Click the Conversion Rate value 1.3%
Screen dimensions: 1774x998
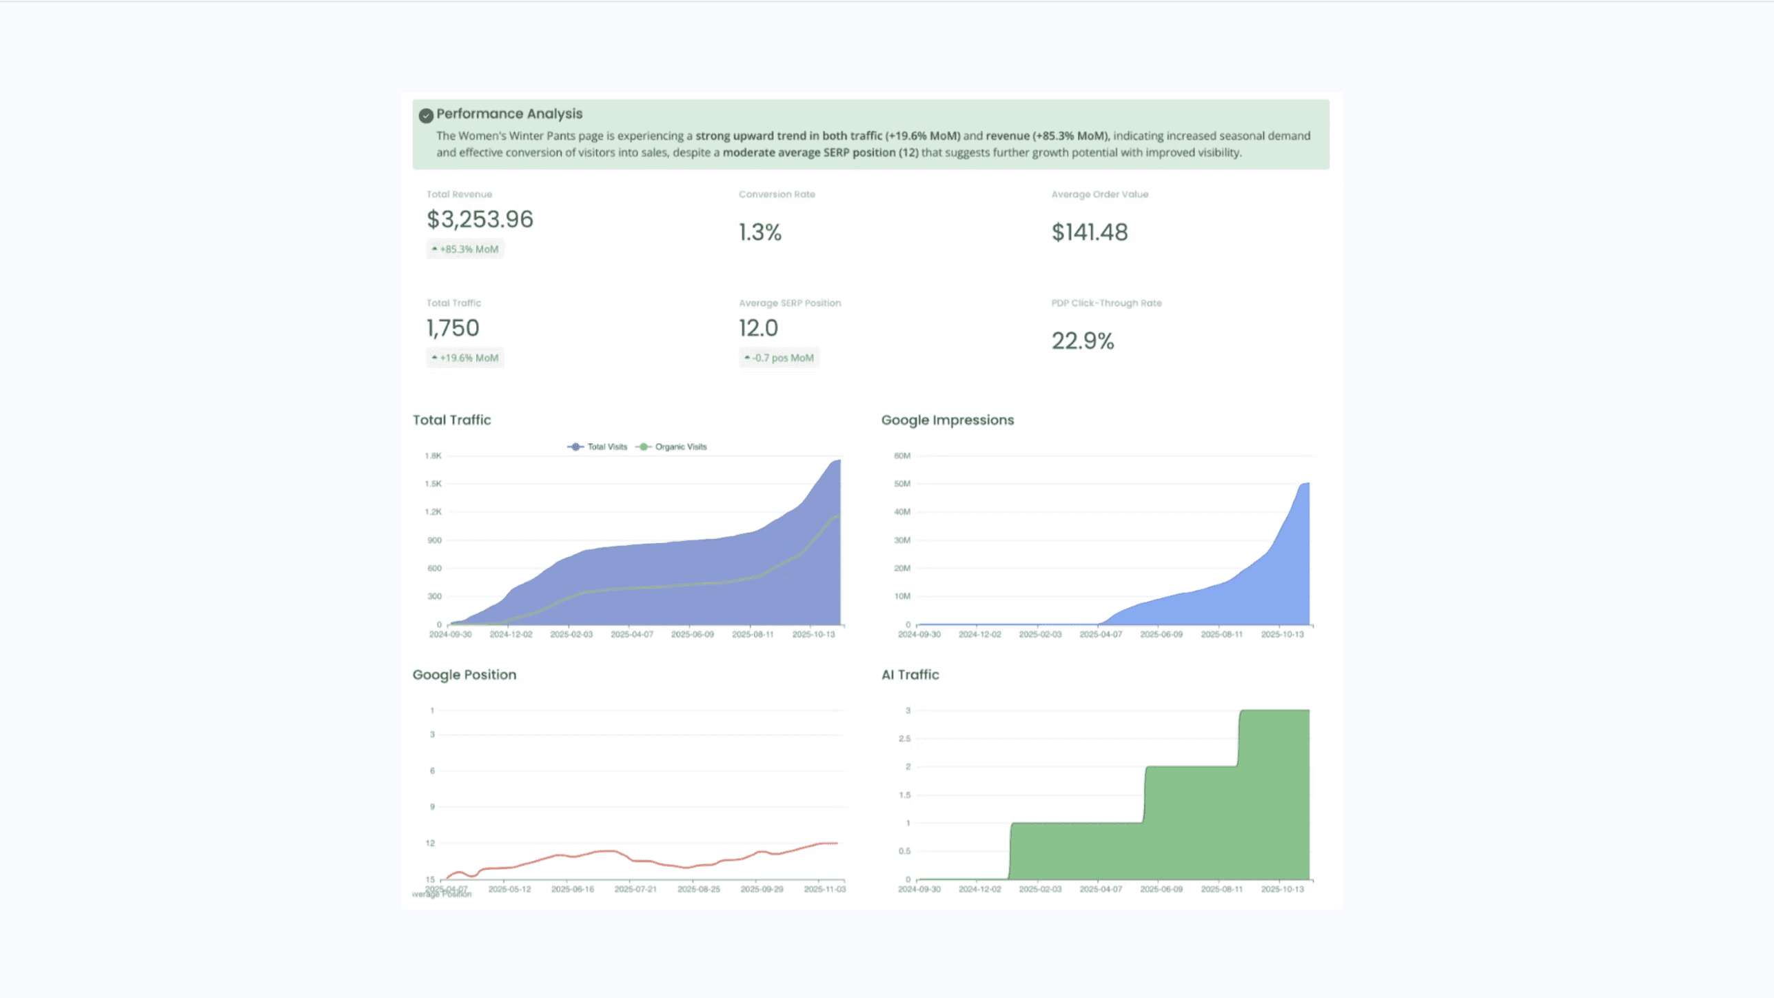(759, 232)
